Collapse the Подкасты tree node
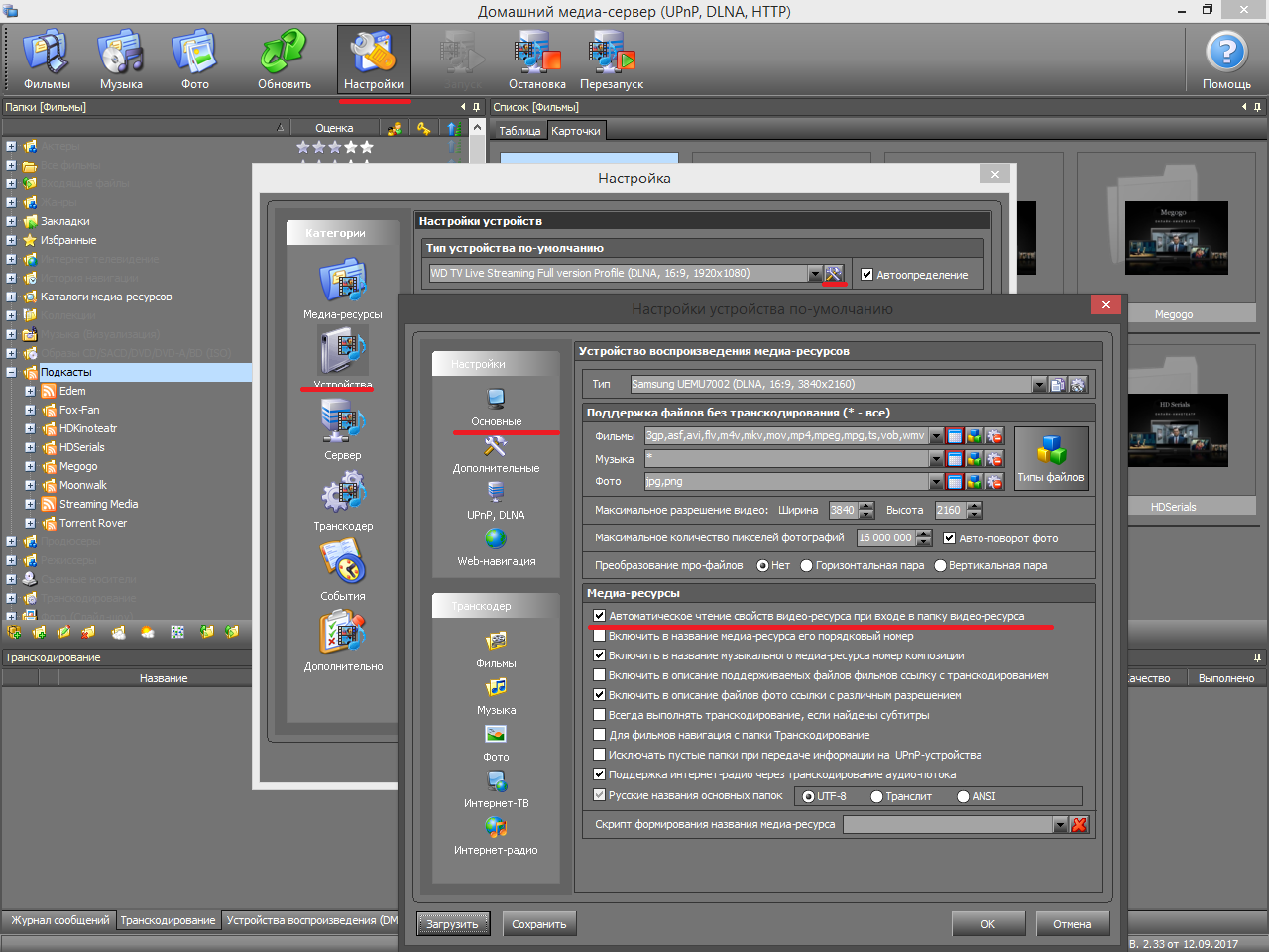Viewport: 1269px width, 952px height. 11,373
